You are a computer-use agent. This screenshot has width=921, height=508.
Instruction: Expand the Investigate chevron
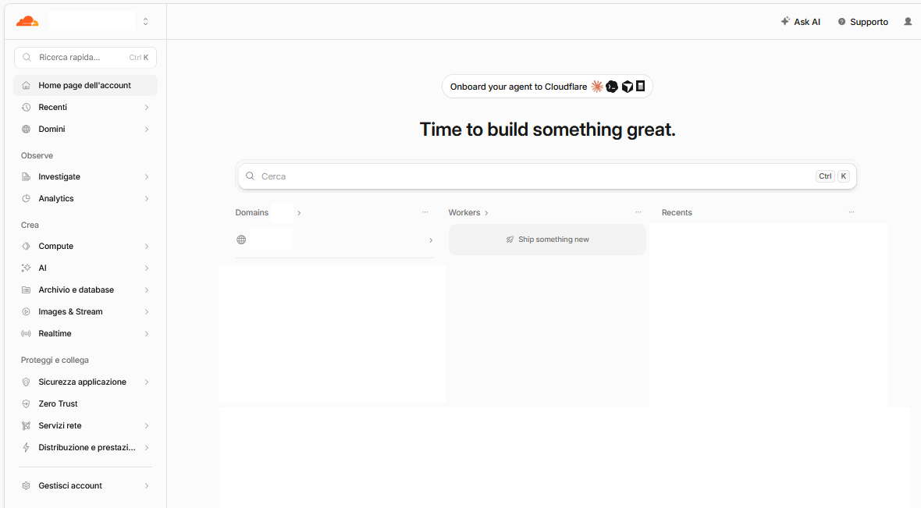pyautogui.click(x=147, y=177)
